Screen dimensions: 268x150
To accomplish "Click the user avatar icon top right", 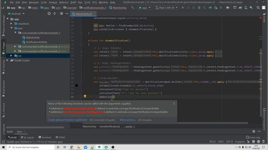I will pos(264,7).
